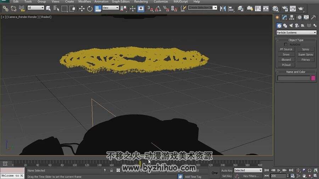Toggle the Keyboard Shortcut Override button
This screenshot has width=319, height=179.
click(141, 8)
